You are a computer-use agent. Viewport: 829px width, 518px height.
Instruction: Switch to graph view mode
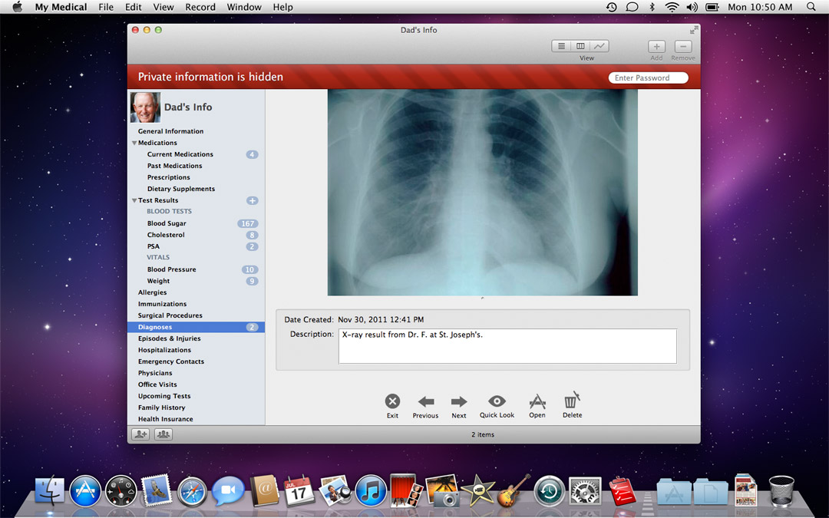(599, 46)
